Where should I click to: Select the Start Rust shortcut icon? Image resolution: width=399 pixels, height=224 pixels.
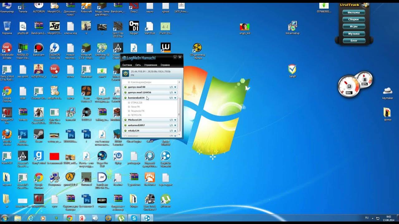click(150, 28)
